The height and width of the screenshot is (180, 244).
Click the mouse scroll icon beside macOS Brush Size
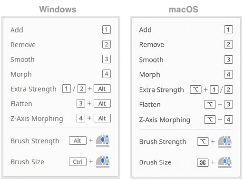tap(224, 162)
